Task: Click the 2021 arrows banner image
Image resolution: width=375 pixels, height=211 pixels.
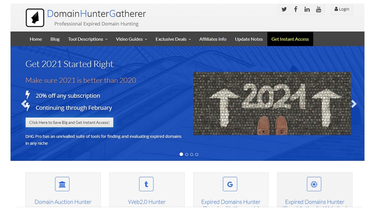Action: click(x=272, y=103)
